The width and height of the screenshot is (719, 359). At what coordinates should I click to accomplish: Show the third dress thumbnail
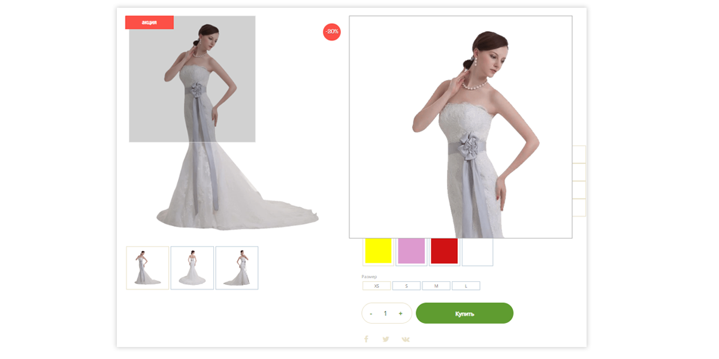pyautogui.click(x=237, y=268)
